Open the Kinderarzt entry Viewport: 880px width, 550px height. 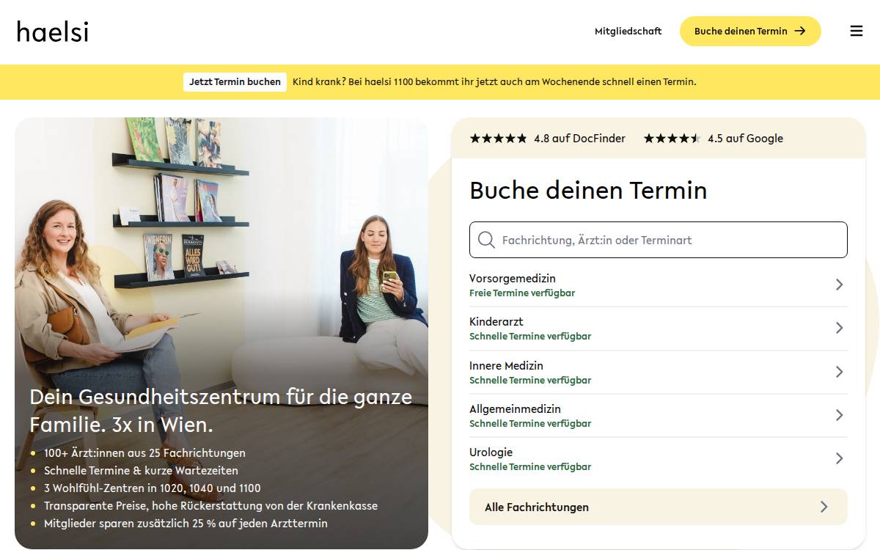click(x=659, y=329)
